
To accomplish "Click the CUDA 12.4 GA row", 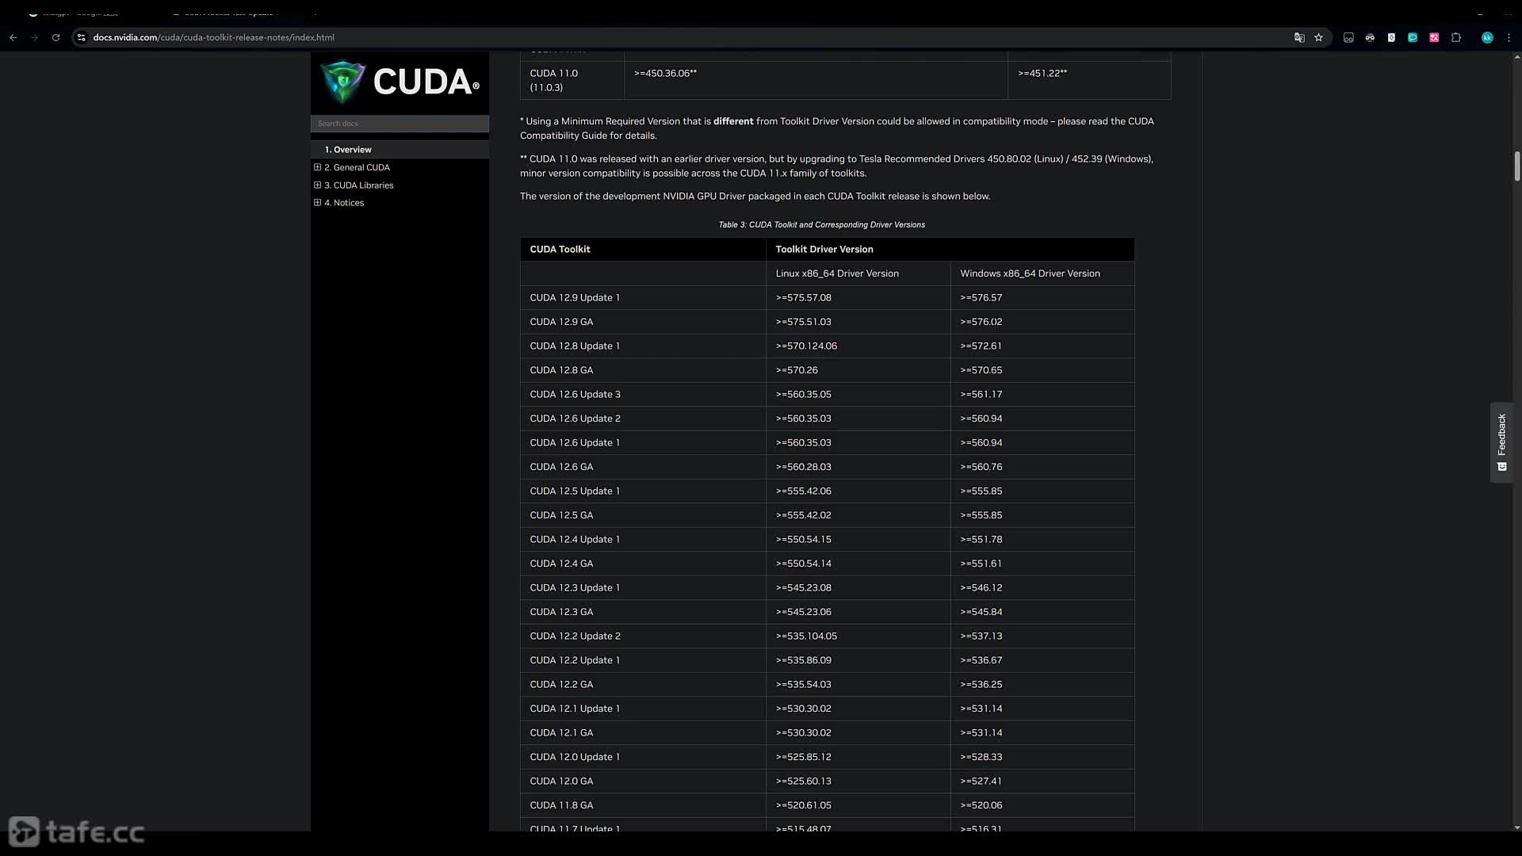I will 827,564.
